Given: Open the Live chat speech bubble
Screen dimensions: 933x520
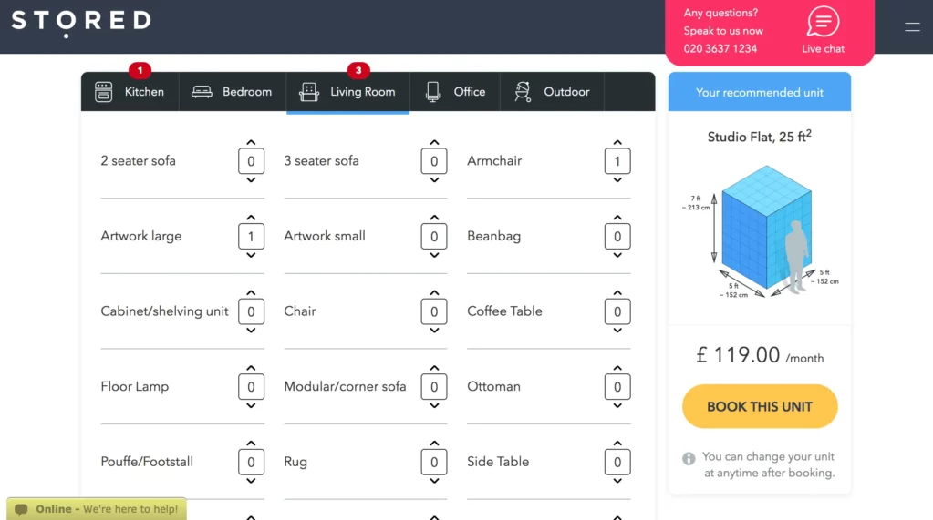Looking at the screenshot, I should 823,23.
